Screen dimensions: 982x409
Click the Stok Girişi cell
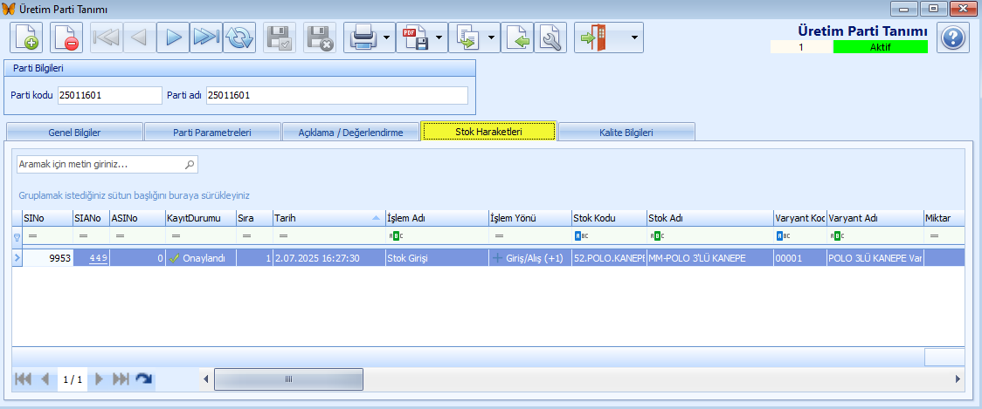coord(437,257)
